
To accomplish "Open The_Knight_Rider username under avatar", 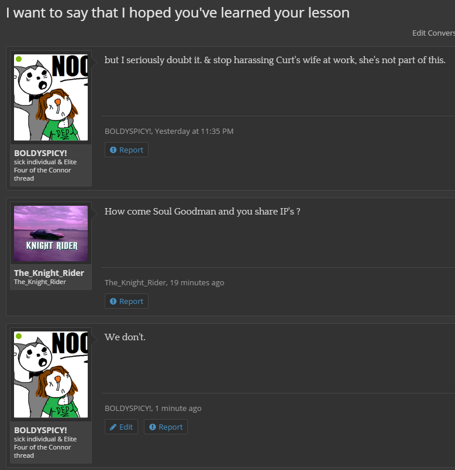I will click(x=49, y=273).
